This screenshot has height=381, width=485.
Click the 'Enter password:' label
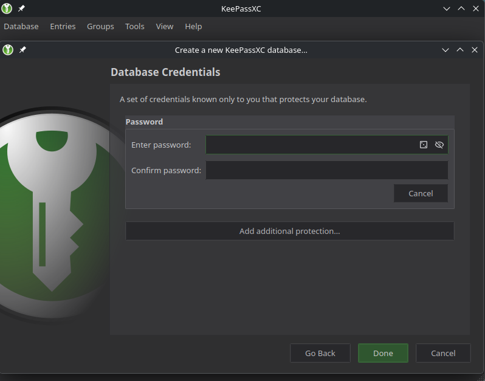click(x=161, y=145)
